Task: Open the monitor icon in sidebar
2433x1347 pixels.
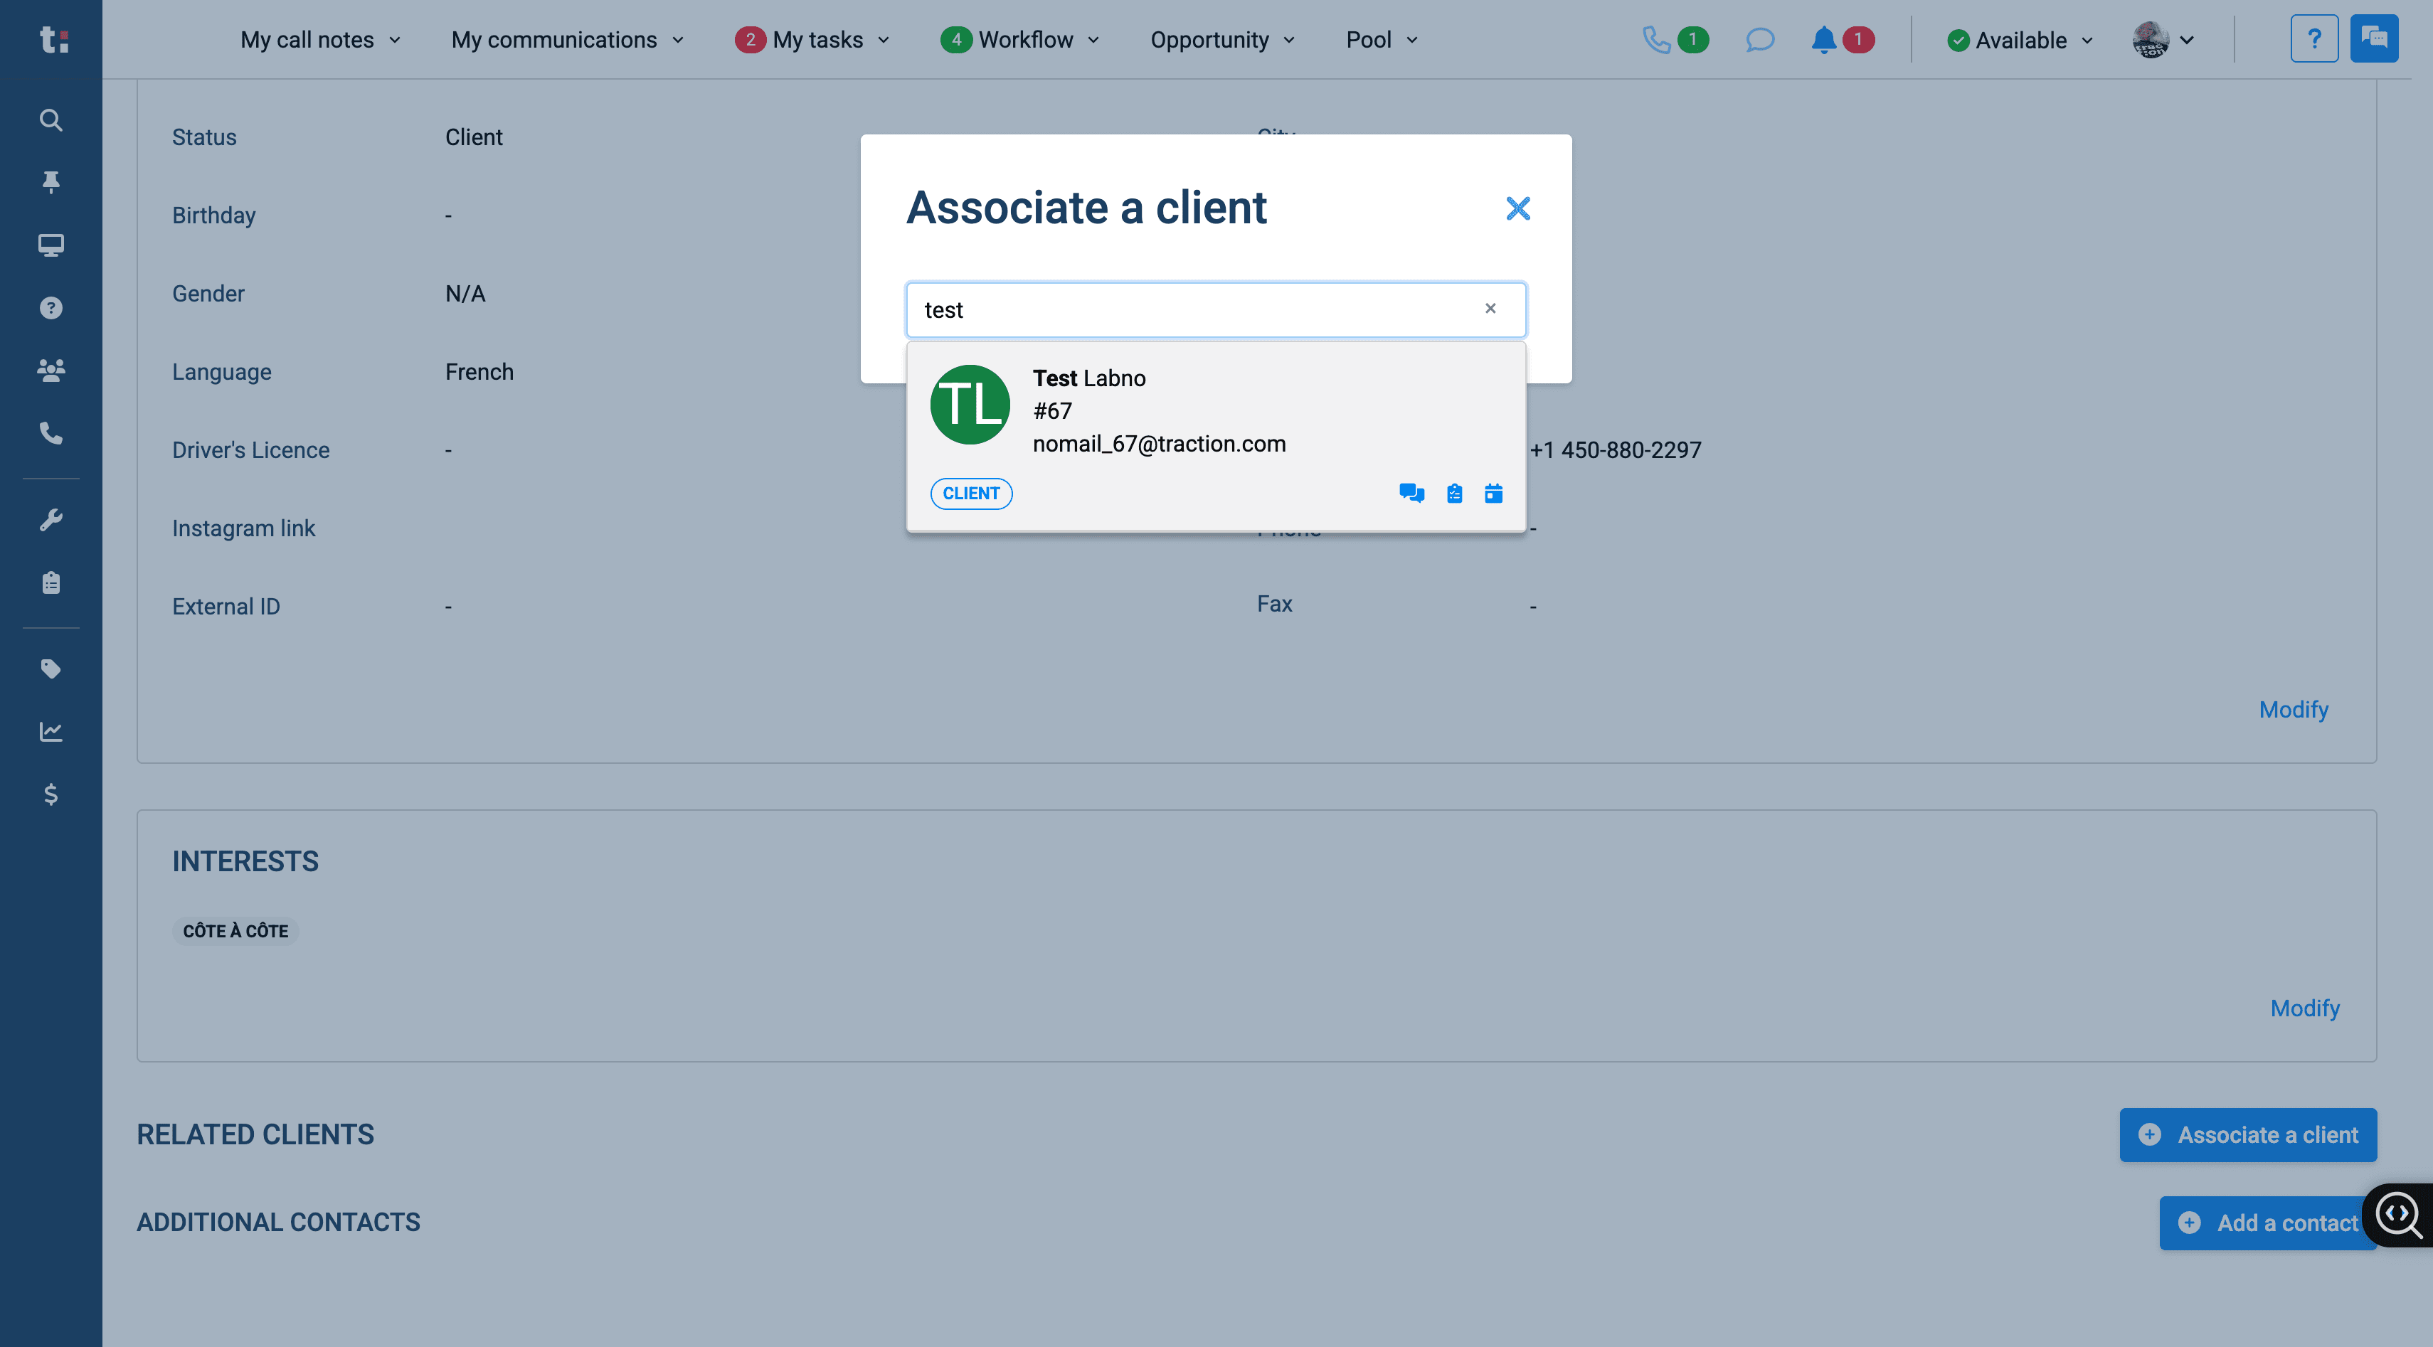Action: (x=51, y=245)
